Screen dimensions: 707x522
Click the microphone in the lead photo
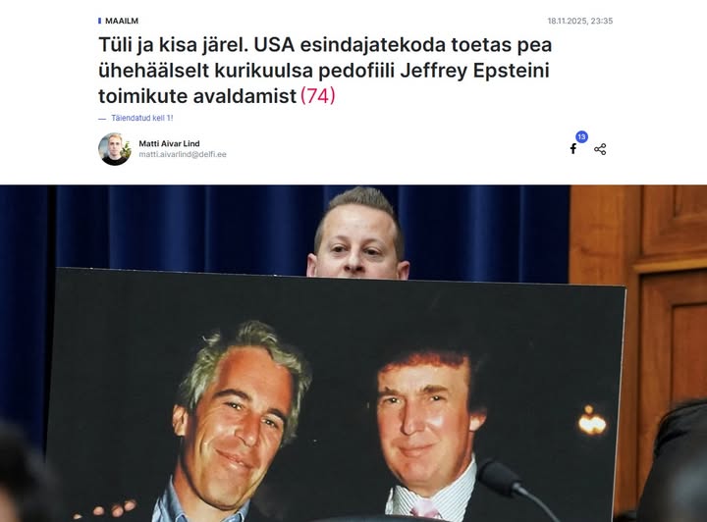pos(517,488)
